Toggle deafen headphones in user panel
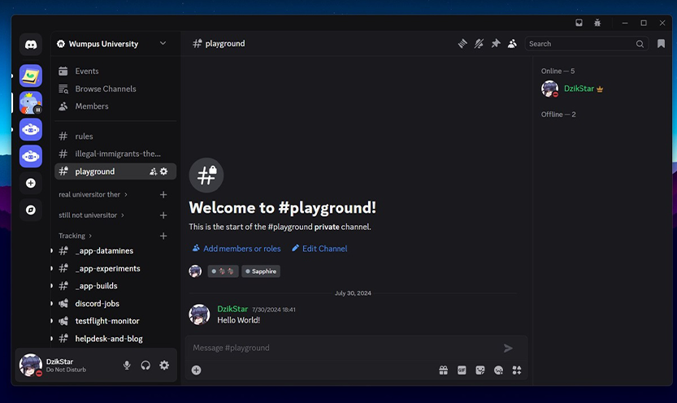This screenshot has width=677, height=403. coord(145,365)
